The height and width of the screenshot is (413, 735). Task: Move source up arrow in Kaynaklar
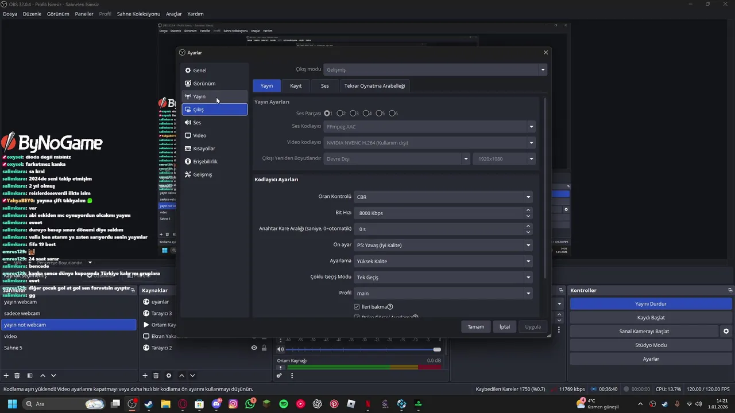pyautogui.click(x=181, y=376)
